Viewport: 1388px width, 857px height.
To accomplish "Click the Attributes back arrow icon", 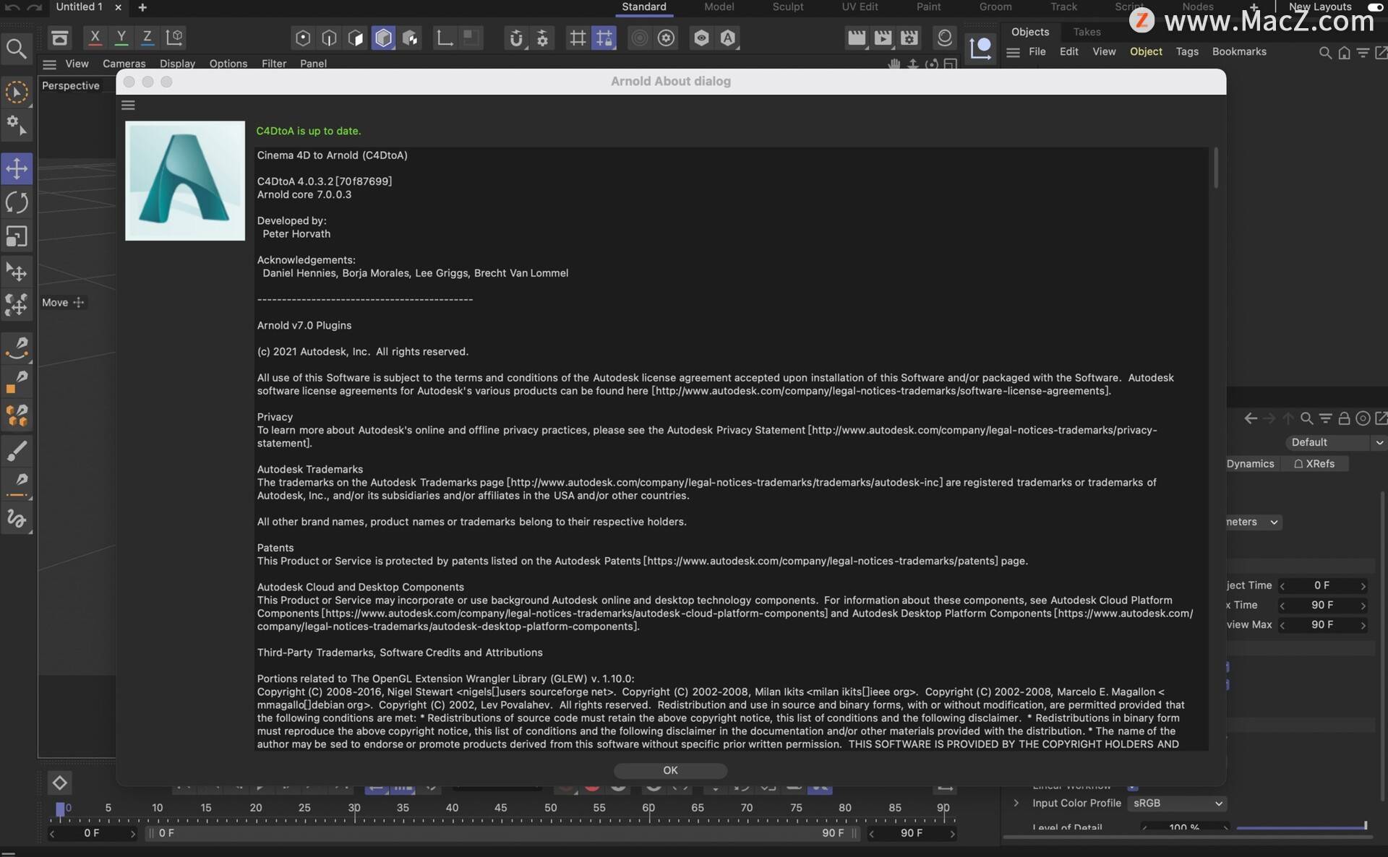I will 1251,418.
